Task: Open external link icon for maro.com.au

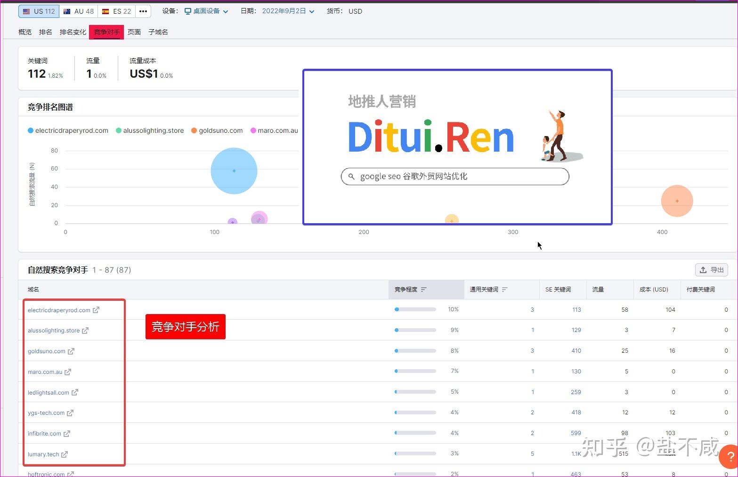Action: point(68,372)
